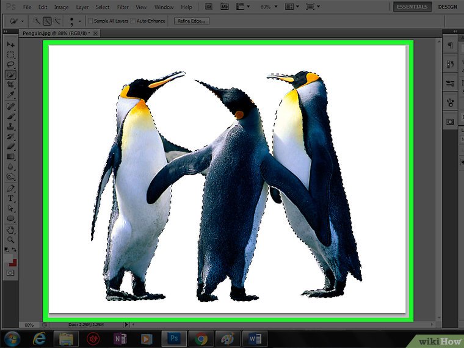Image resolution: width=464 pixels, height=348 pixels.
Task: Select the Move tool
Action: [10, 45]
